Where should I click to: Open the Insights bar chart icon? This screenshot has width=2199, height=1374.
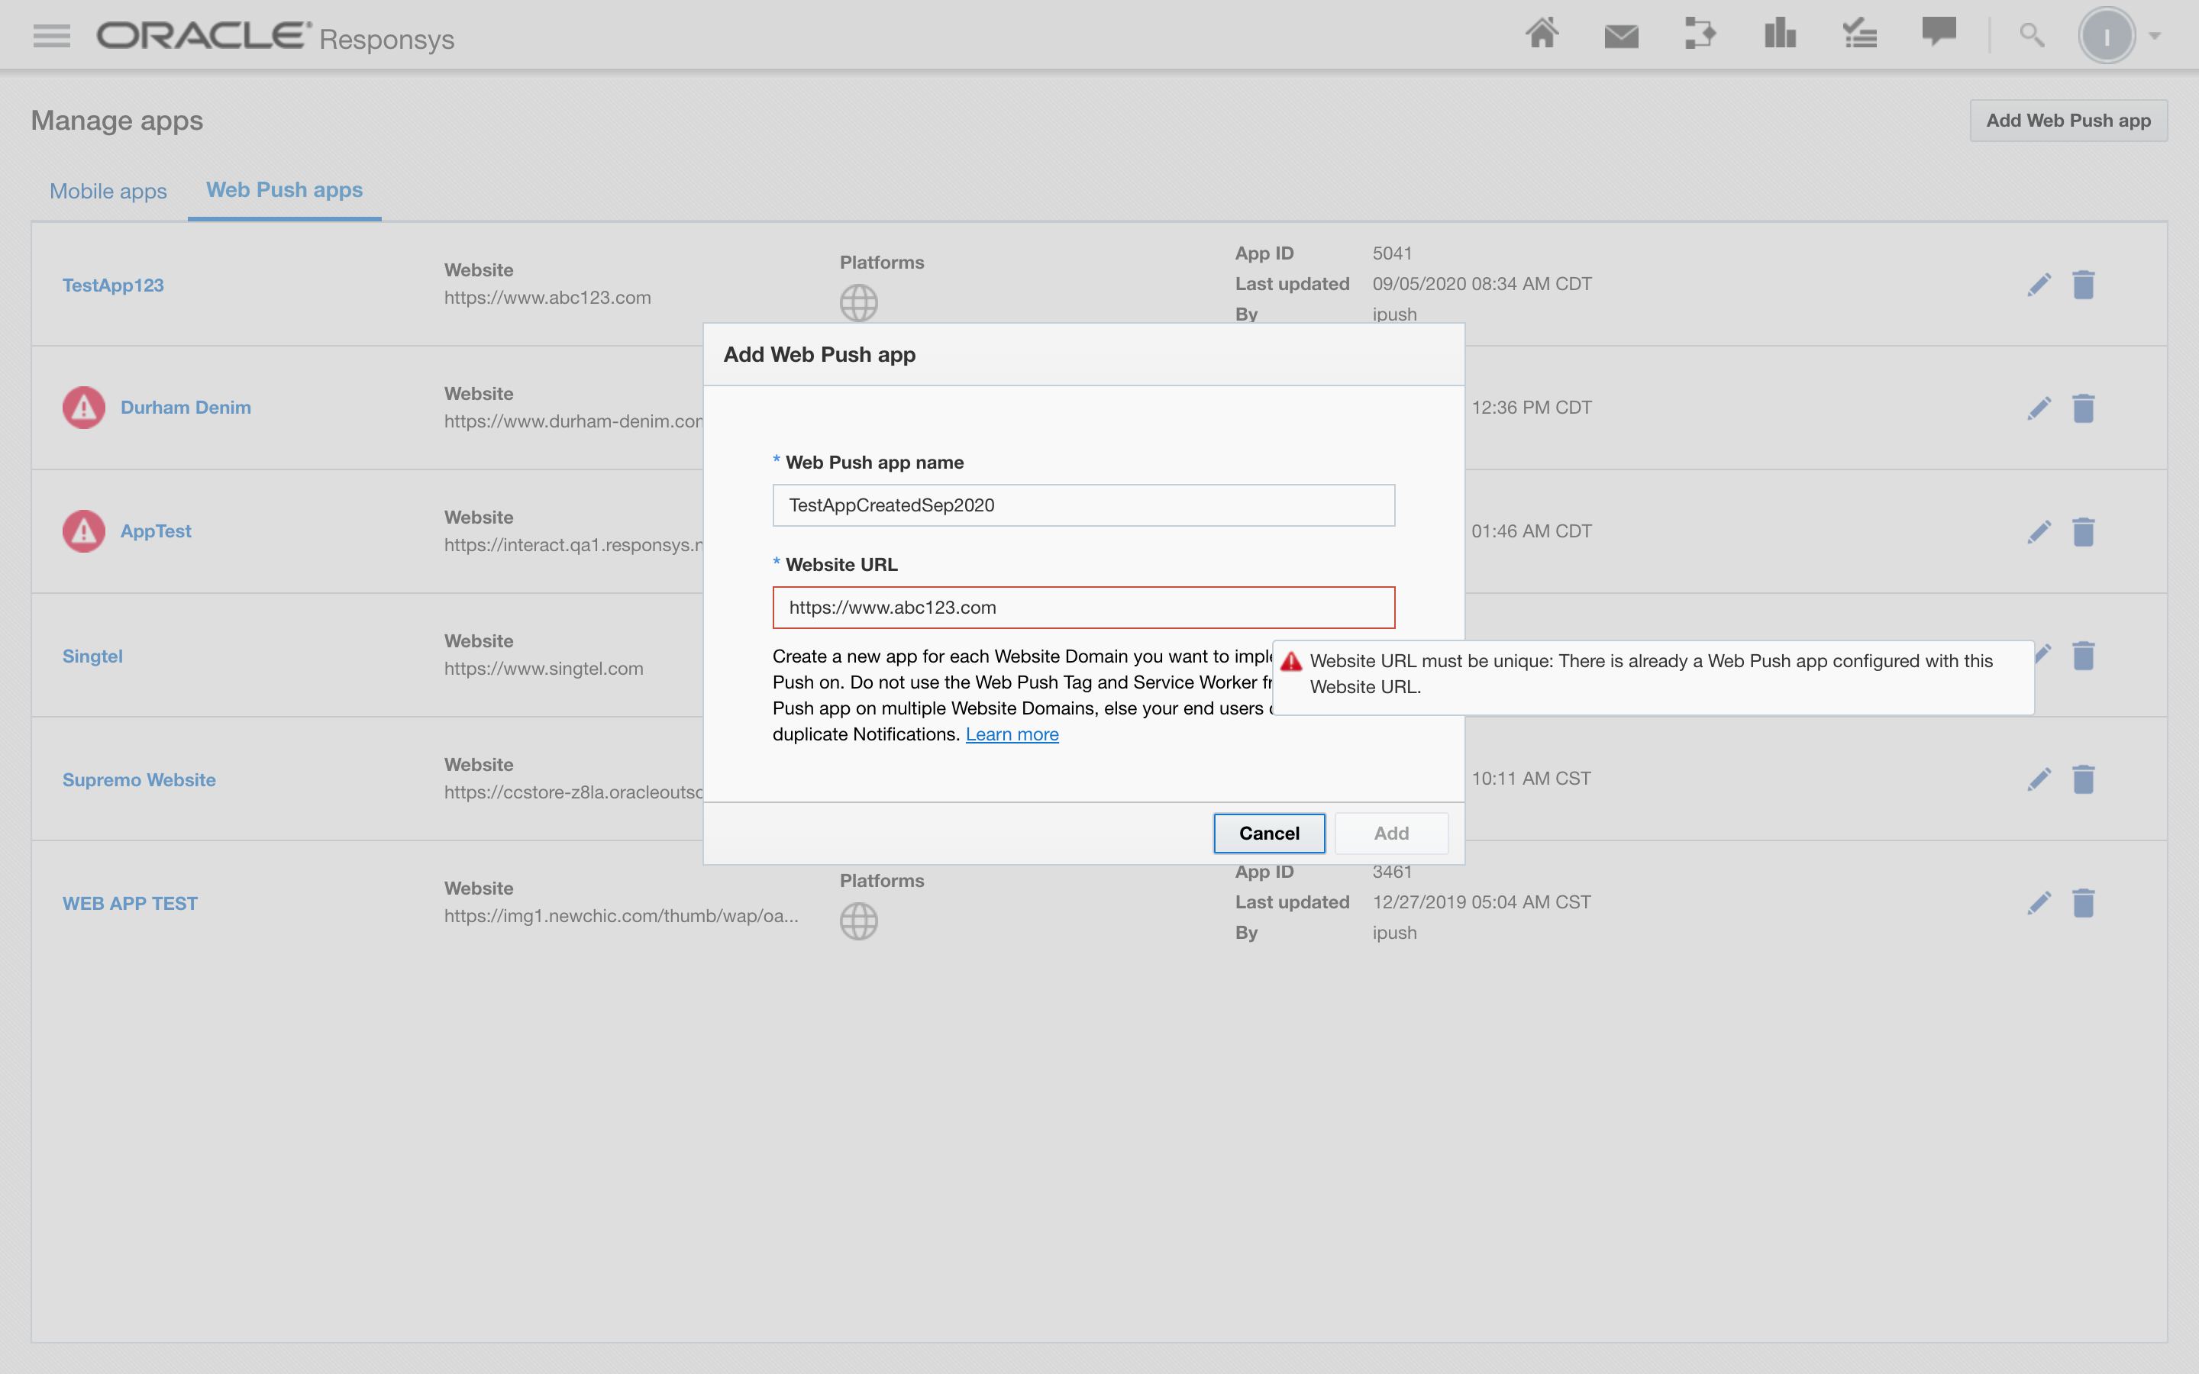pos(1779,34)
